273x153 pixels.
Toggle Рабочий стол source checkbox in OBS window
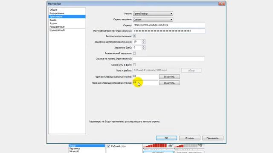(x=109, y=146)
